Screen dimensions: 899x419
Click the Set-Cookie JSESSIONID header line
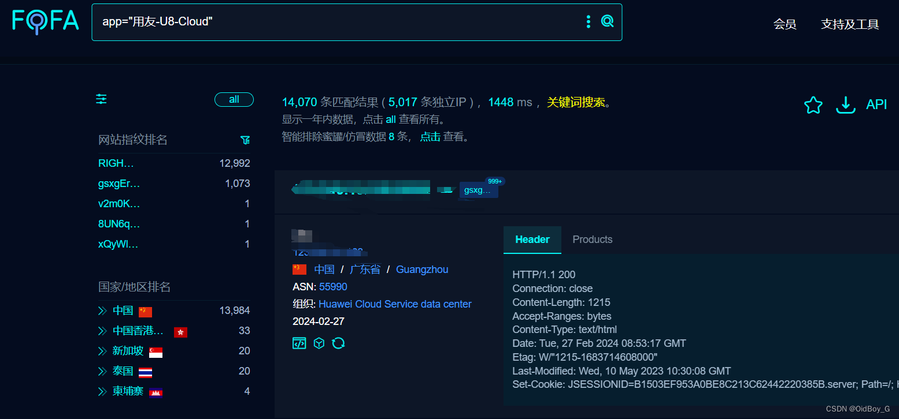coord(705,384)
